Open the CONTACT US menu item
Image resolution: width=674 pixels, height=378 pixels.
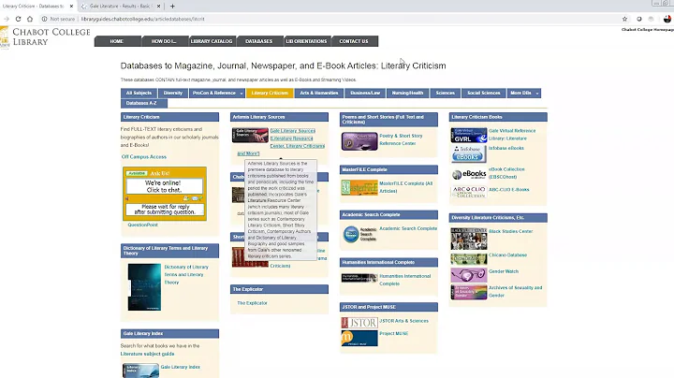coord(354,41)
